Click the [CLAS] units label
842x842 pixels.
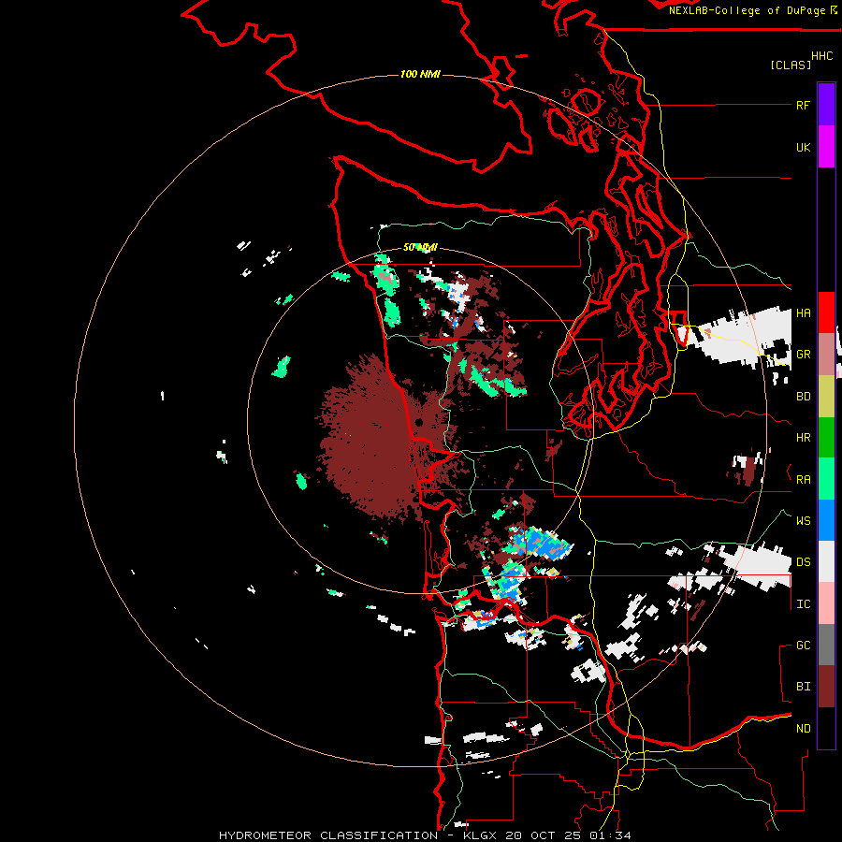pyautogui.click(x=791, y=65)
